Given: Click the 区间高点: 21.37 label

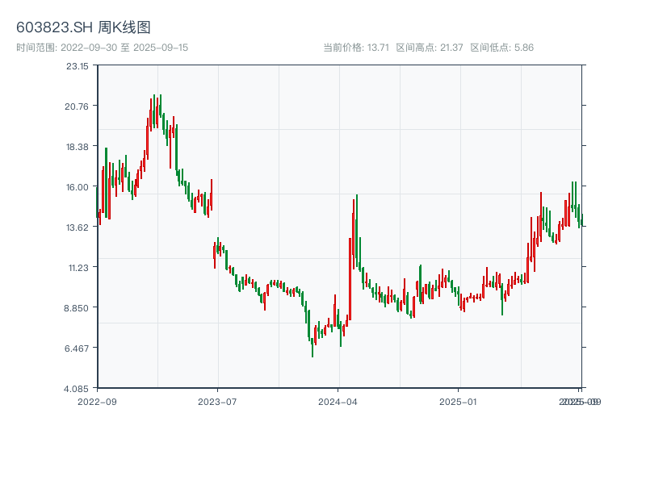Looking at the screenshot, I should pos(430,48).
